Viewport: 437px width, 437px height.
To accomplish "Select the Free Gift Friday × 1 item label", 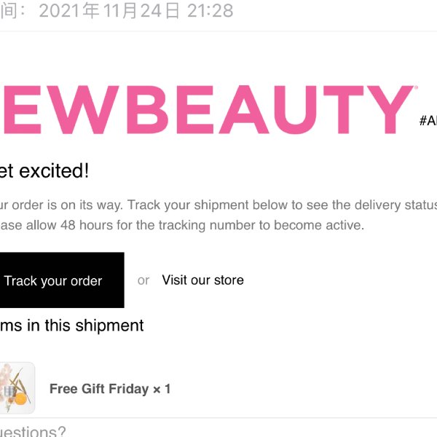I will [110, 389].
